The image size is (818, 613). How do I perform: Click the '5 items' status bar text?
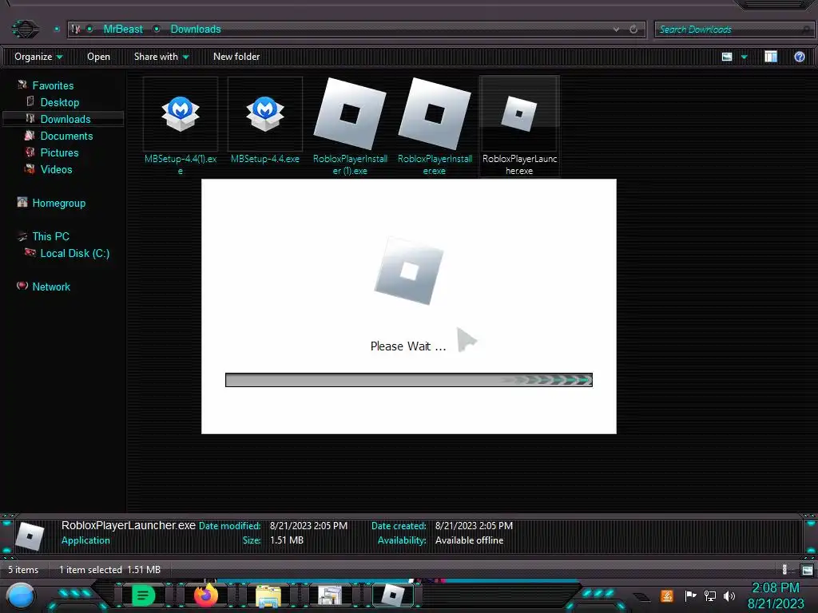23,570
